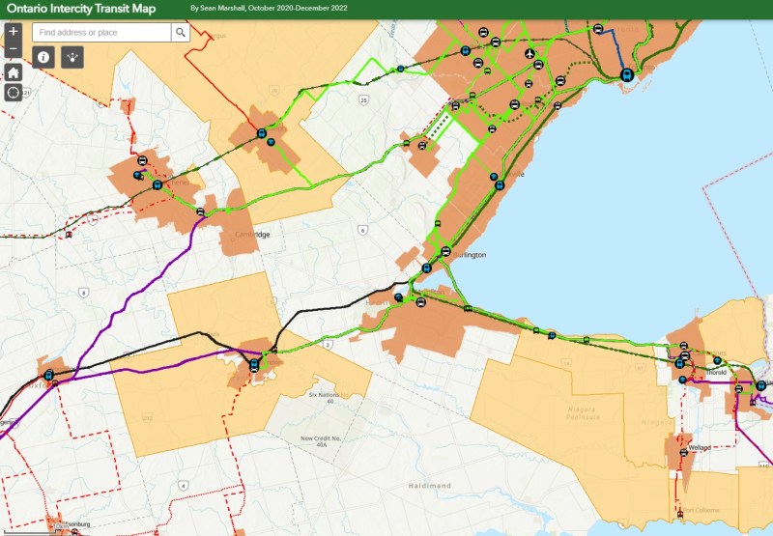This screenshot has width=773, height=536.
Task: Click the search magnifier icon
Action: [180, 32]
